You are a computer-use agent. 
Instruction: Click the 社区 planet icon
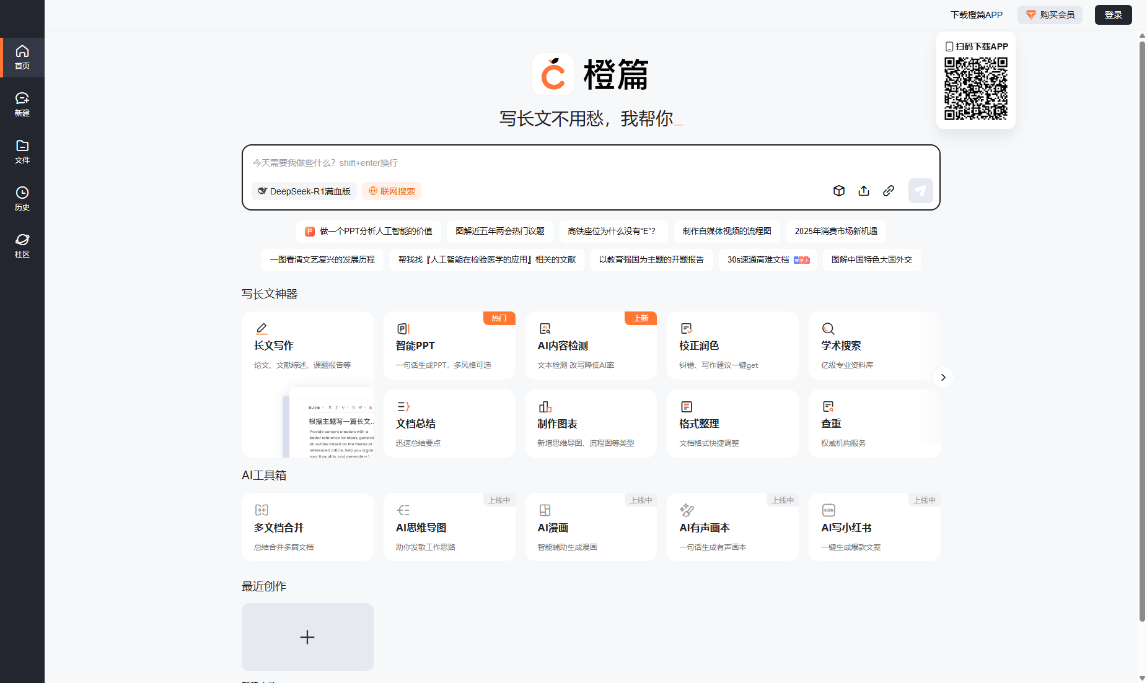22,245
